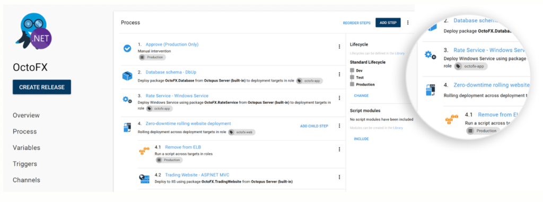This screenshot has height=202, width=543.
Task: Click the rolling website deployment servers icon
Action: click(127, 127)
